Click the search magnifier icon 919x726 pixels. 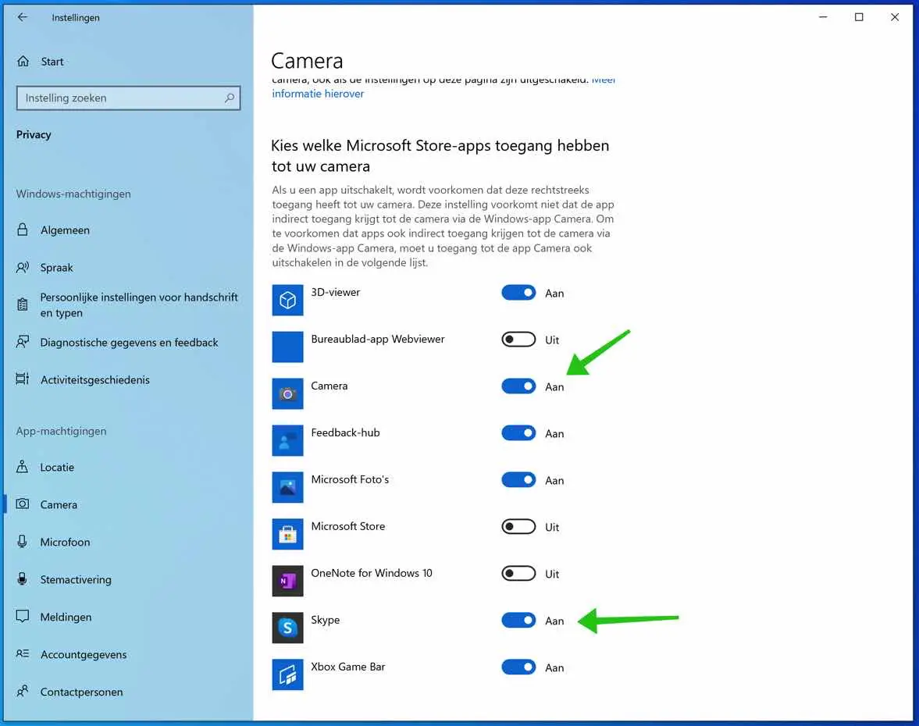[229, 98]
